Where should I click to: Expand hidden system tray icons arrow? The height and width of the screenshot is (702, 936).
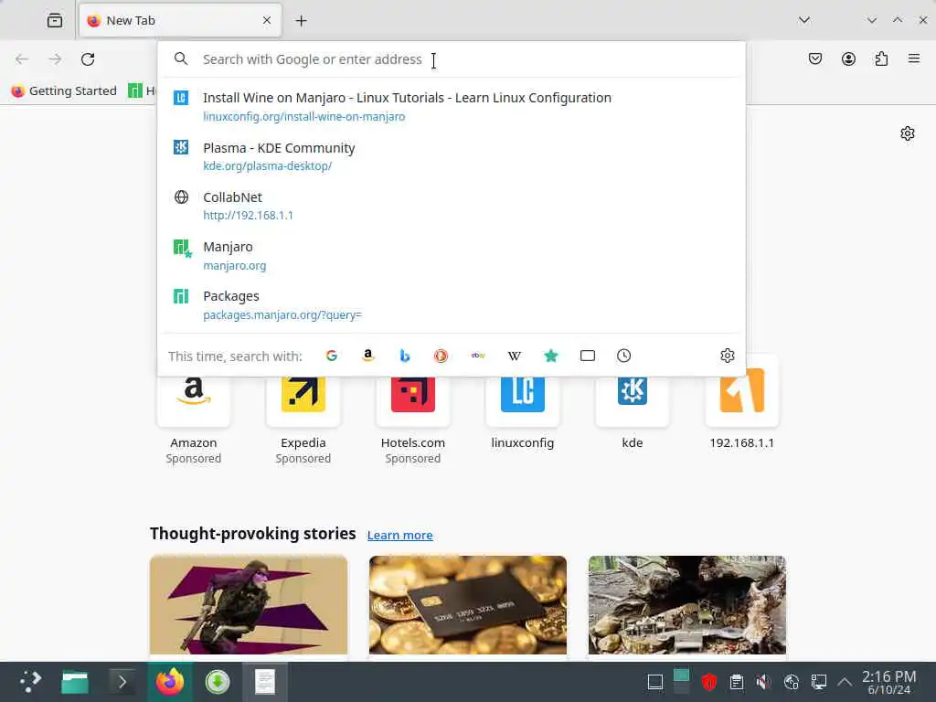pyautogui.click(x=844, y=682)
